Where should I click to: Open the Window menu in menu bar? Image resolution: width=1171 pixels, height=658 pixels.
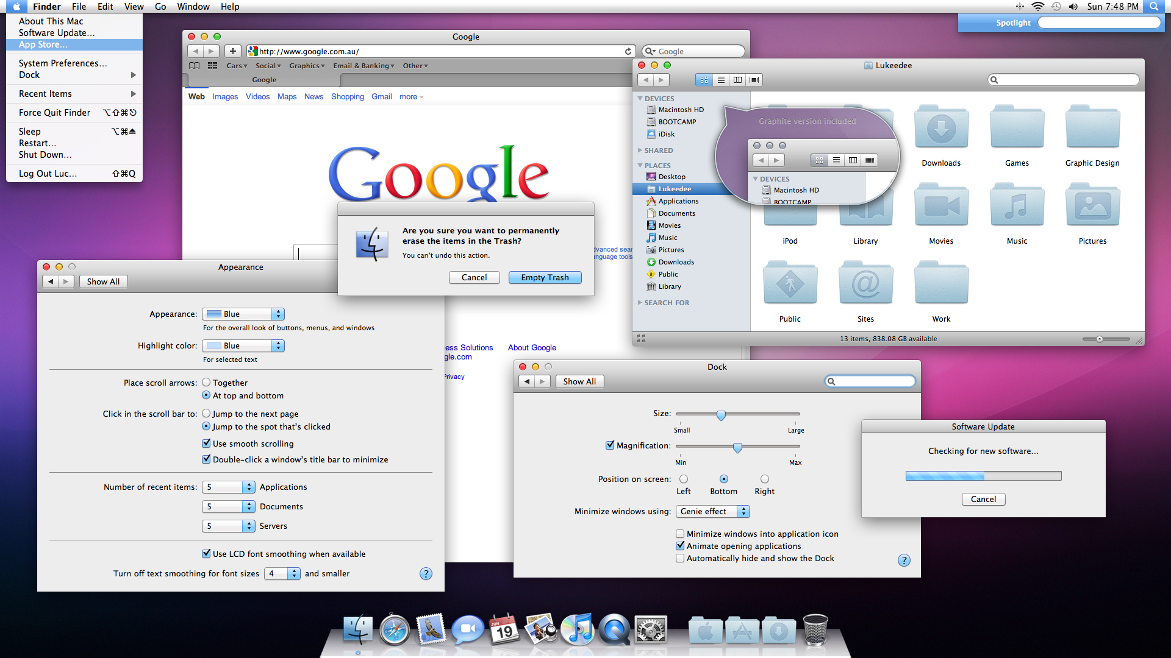193,7
